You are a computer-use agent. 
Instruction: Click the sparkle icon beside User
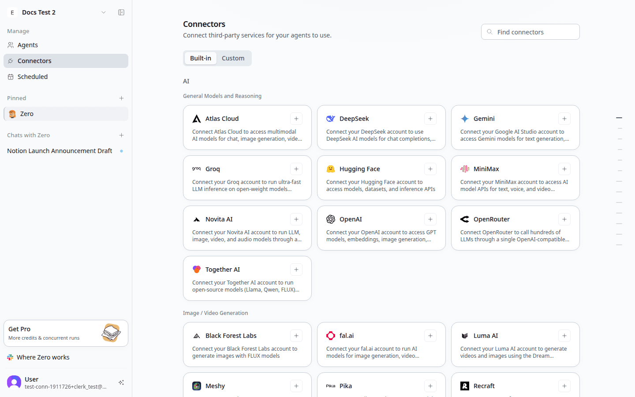(121, 382)
